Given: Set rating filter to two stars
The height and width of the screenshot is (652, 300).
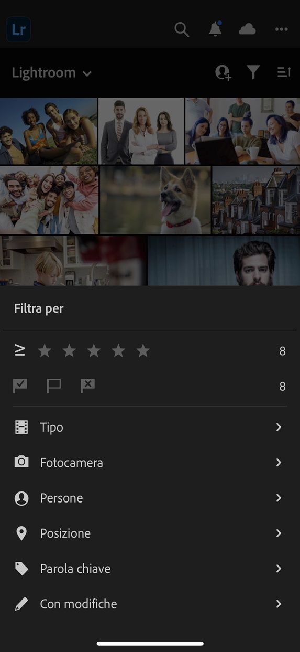Looking at the screenshot, I should [69, 351].
